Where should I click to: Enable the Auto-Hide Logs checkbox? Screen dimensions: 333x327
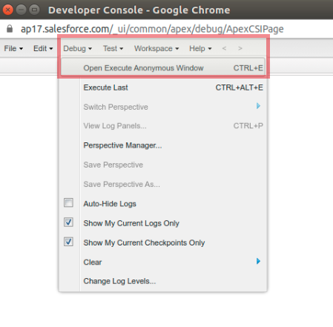tap(68, 202)
